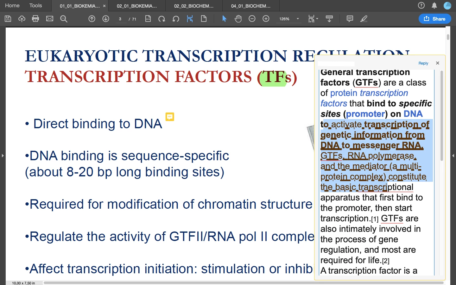
Task: Choose the selection arrow tool
Action: (224, 19)
